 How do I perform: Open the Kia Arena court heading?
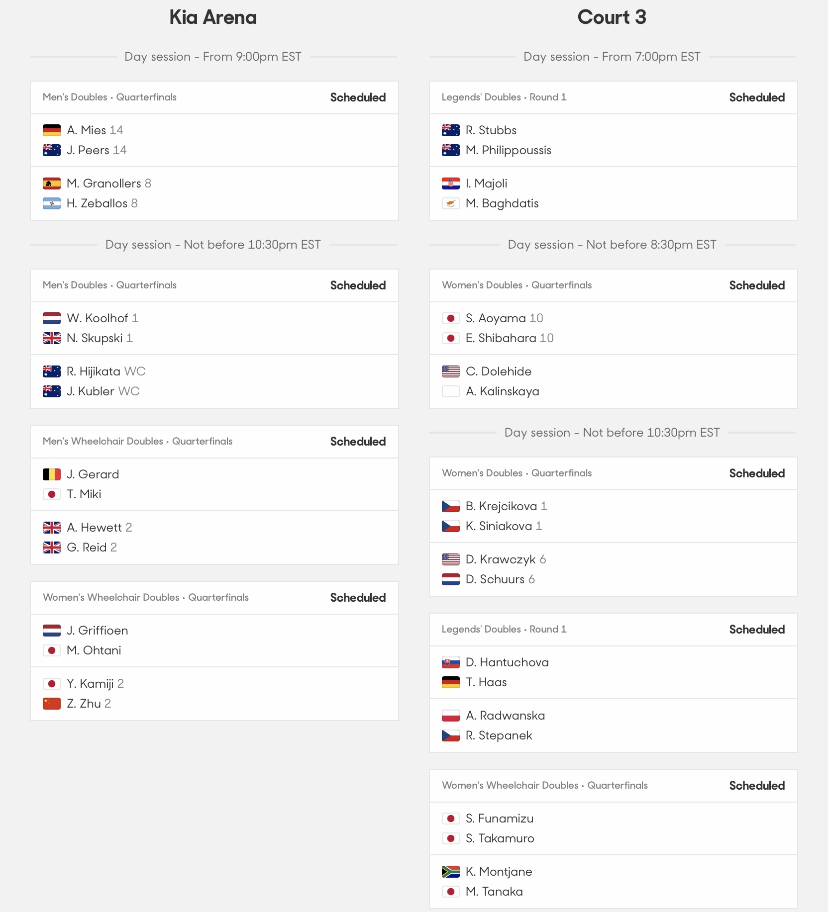pos(213,17)
